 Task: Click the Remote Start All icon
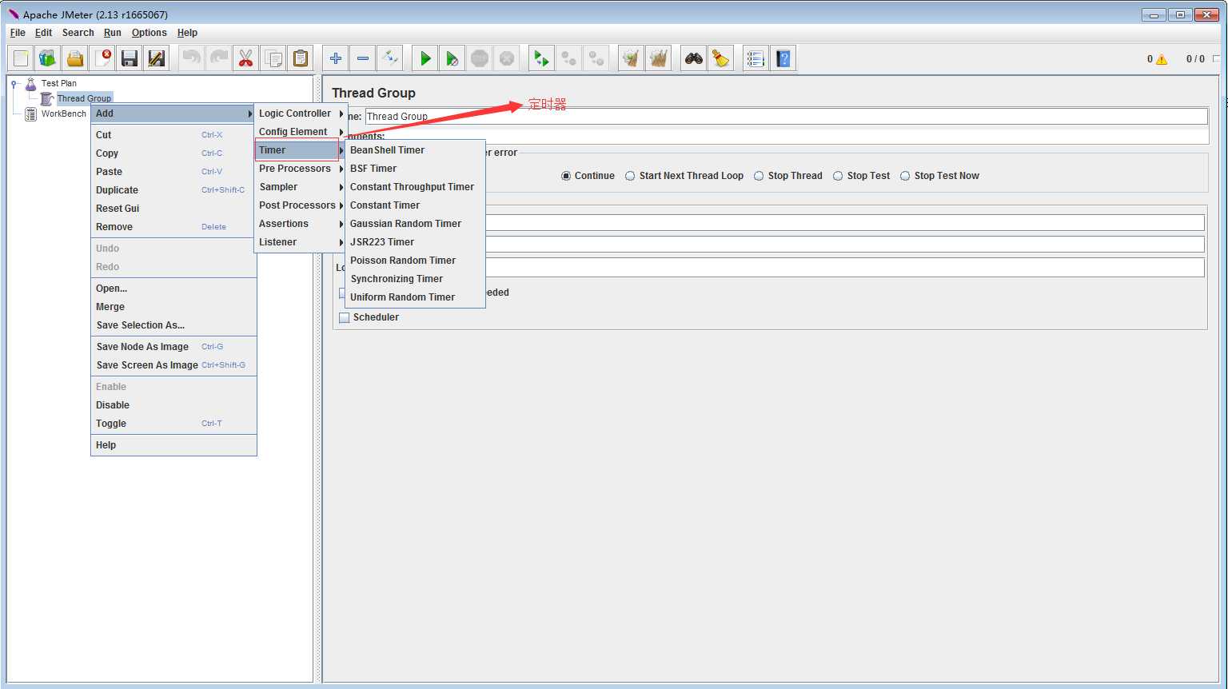click(x=542, y=58)
